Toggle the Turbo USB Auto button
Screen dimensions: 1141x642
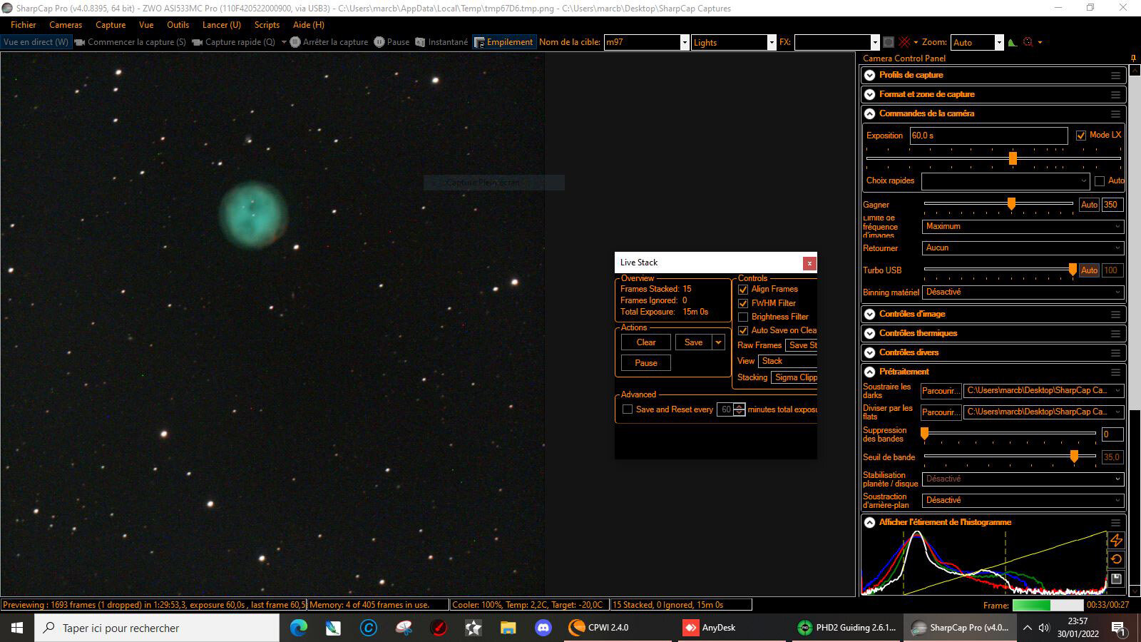1089,270
